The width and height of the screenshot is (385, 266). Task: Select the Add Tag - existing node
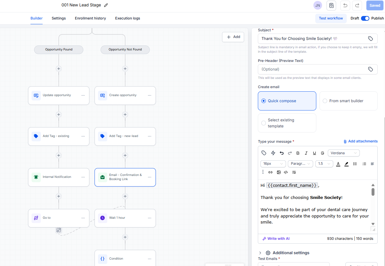pos(59,136)
